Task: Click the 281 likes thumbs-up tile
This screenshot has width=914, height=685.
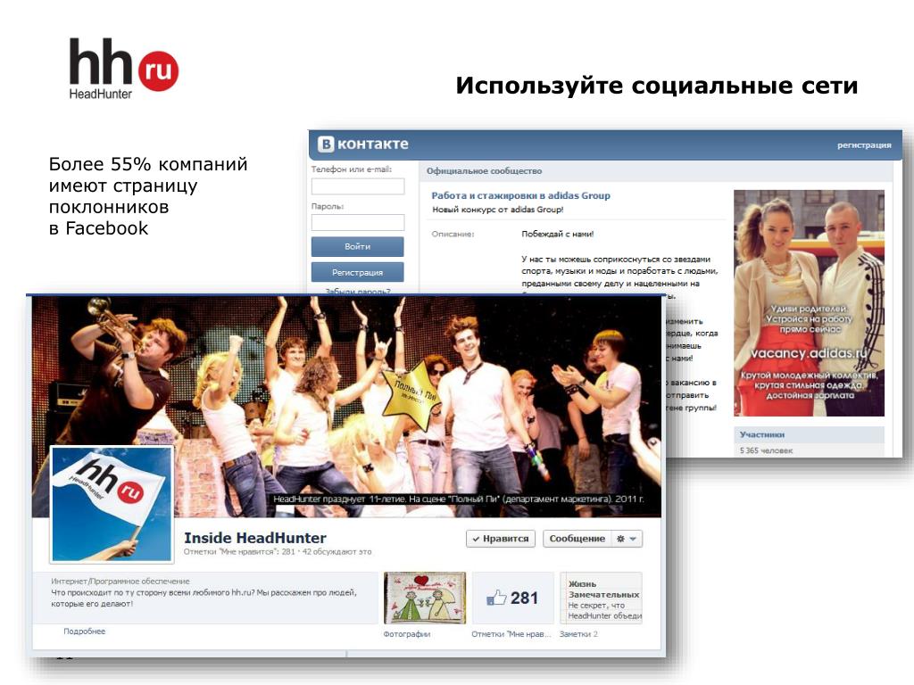Action: (512, 598)
